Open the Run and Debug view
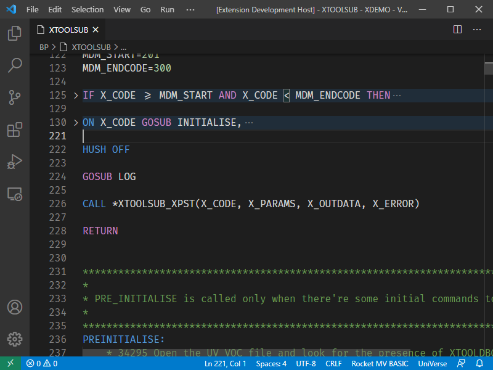493x370 pixels. tap(14, 162)
